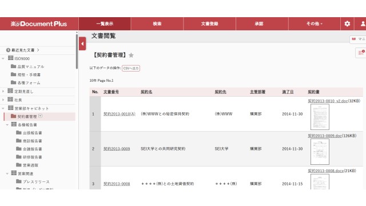
Task: Open the settings gear icon
Action: [347, 23]
